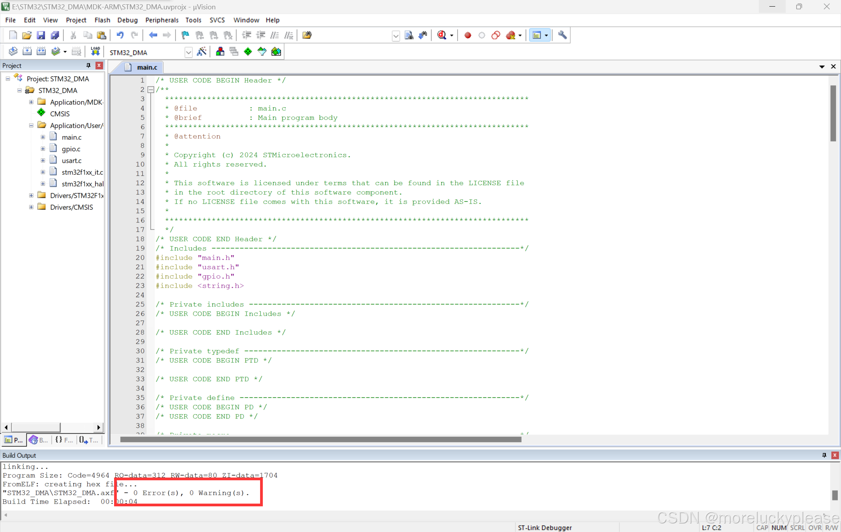841x532 pixels.
Task: Open the Flash menu
Action: (x=102, y=20)
